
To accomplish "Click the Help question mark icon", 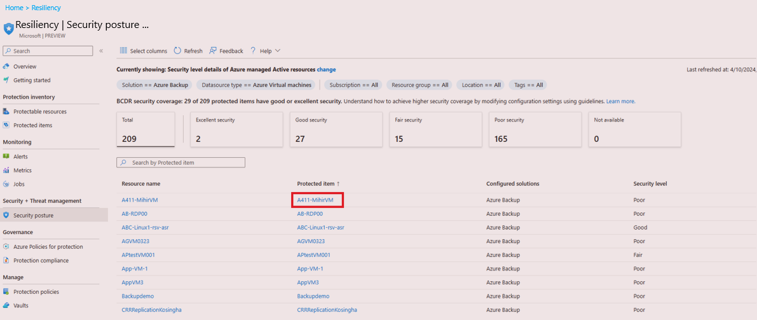I will point(252,50).
